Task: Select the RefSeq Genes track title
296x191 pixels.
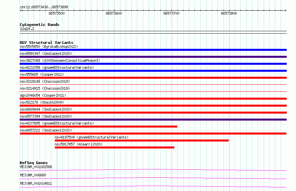Action: pos(34,163)
